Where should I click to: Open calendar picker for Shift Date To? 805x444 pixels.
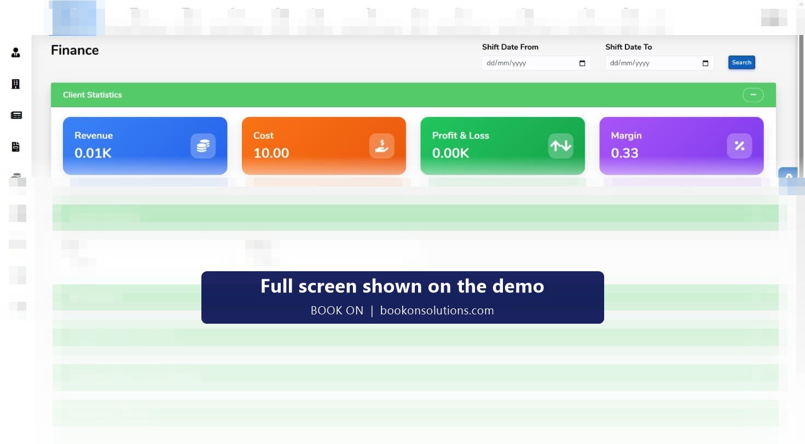point(705,63)
